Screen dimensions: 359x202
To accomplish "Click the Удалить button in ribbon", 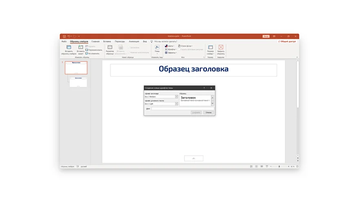I will click(91, 46).
